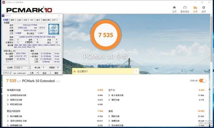
Task: Click the PCMark 10 title bar app icon
Action: click(4, 2)
